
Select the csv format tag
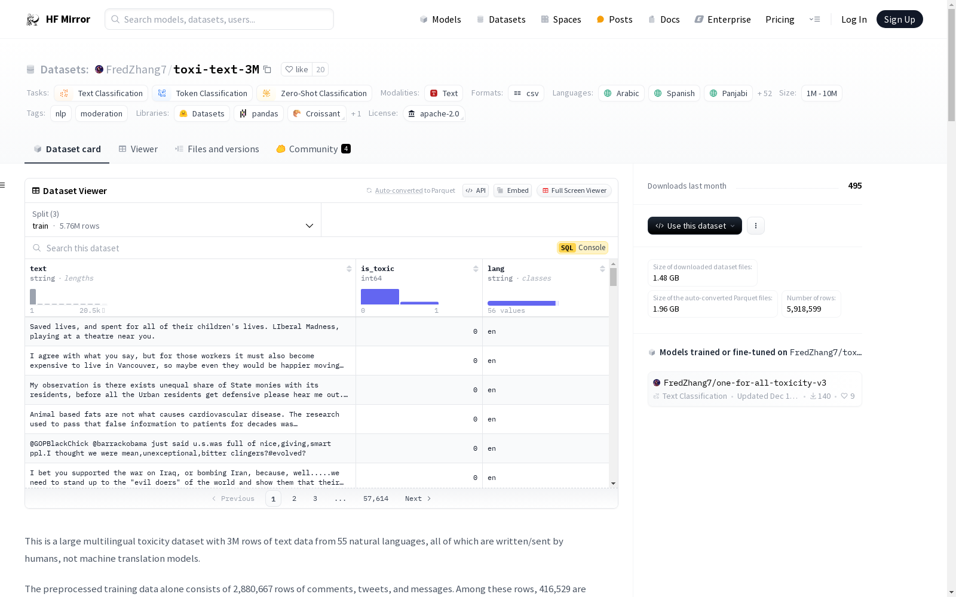coord(526,93)
